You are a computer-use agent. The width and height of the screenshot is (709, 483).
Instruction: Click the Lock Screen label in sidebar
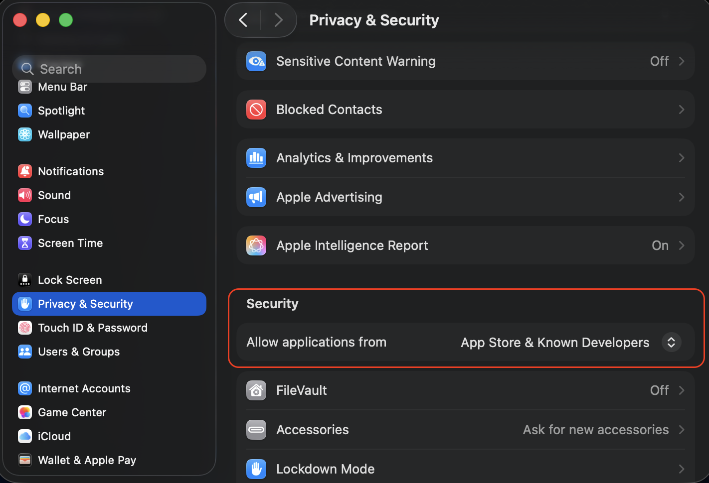click(x=70, y=280)
